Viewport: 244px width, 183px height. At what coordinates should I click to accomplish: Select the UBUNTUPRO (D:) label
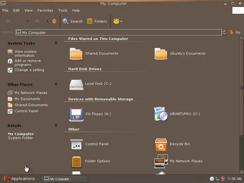click(185, 114)
